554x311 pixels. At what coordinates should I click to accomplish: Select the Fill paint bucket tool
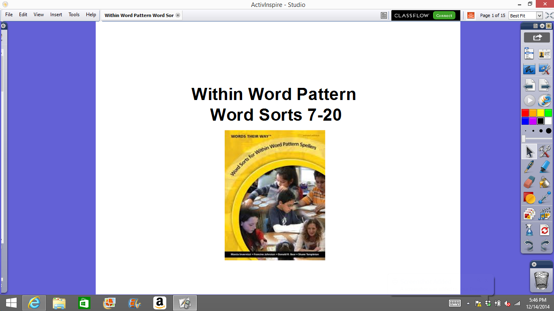coord(544,182)
